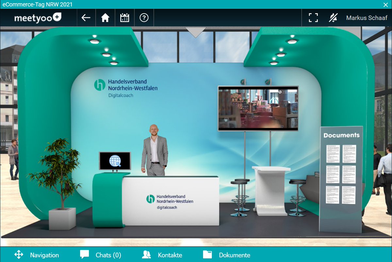
Task: Click the globe screen on the counter
Action: pyautogui.click(x=114, y=161)
